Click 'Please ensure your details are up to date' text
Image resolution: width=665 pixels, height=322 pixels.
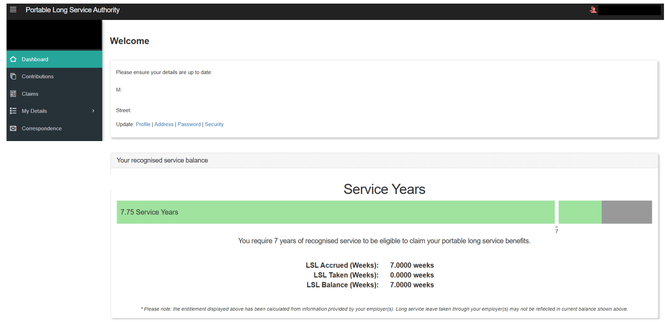(164, 72)
